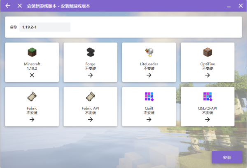Viewport: 247px width, 168px height.
Task: Open QSL/QFAPI version list arrow
Action: pyautogui.click(x=207, y=120)
